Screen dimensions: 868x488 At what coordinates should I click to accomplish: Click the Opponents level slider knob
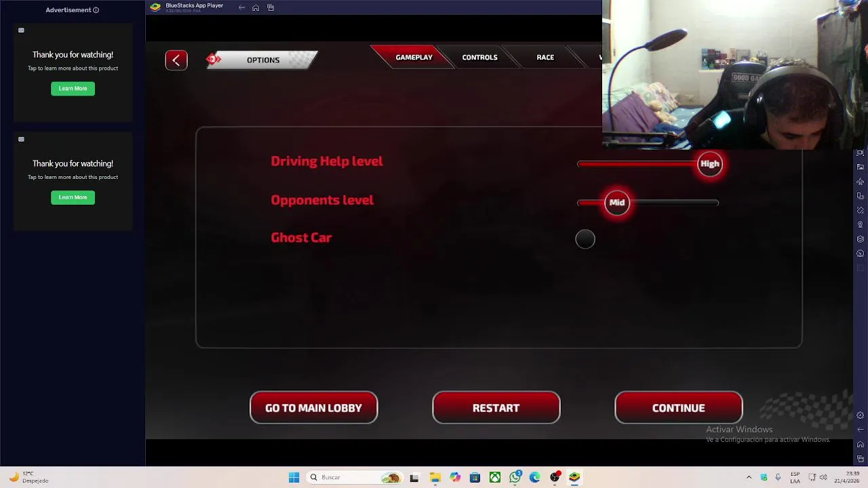coord(617,202)
